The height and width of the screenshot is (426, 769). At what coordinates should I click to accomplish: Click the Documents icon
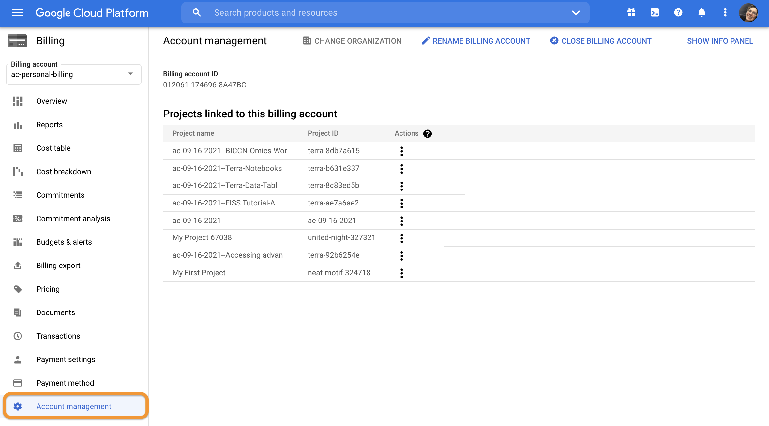click(18, 312)
